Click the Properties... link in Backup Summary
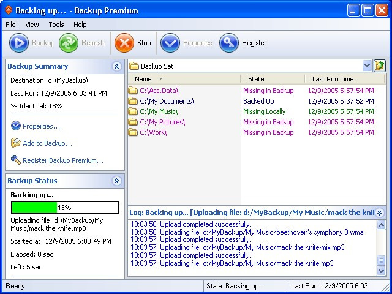 tap(41, 126)
